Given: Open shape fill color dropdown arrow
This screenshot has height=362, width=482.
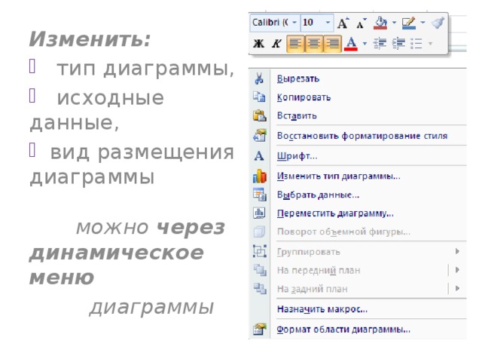Looking at the screenshot, I should tap(394, 23).
